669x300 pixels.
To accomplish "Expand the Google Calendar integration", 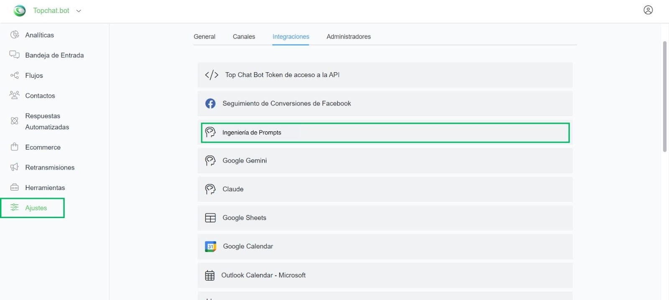I will coord(385,246).
